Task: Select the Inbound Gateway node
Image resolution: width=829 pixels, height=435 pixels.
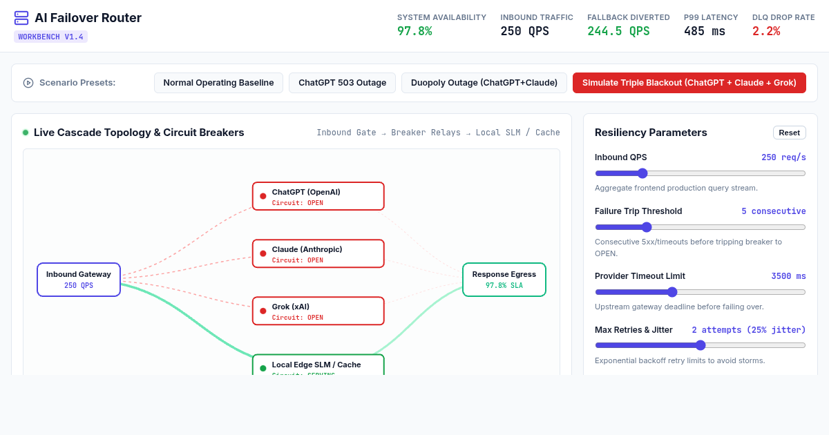Action: (x=79, y=280)
